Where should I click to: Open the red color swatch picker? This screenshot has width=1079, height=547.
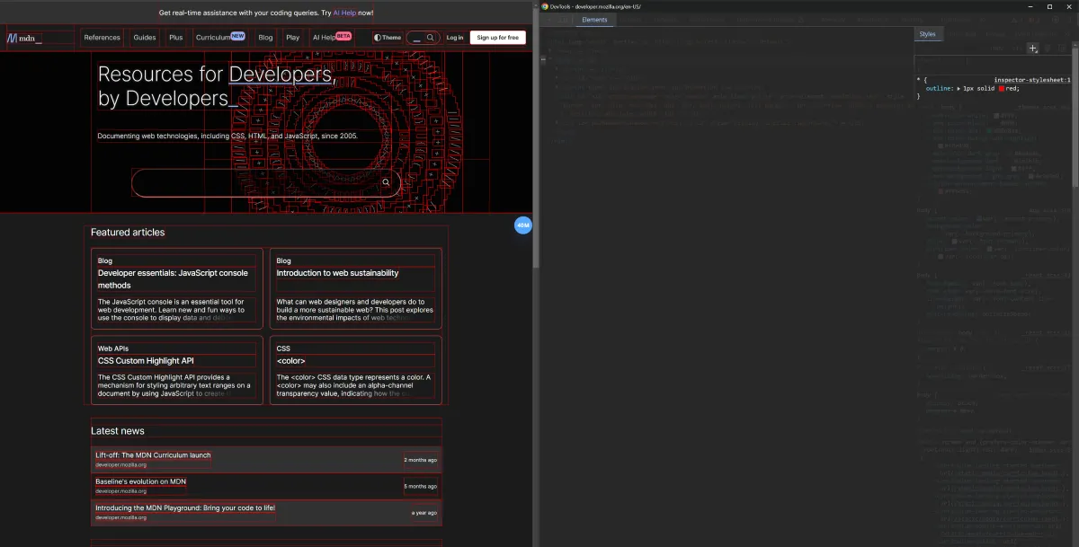point(1003,89)
